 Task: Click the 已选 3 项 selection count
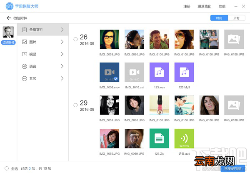pos(28,168)
